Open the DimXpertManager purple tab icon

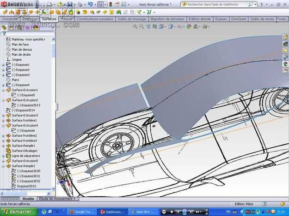tap(27, 28)
